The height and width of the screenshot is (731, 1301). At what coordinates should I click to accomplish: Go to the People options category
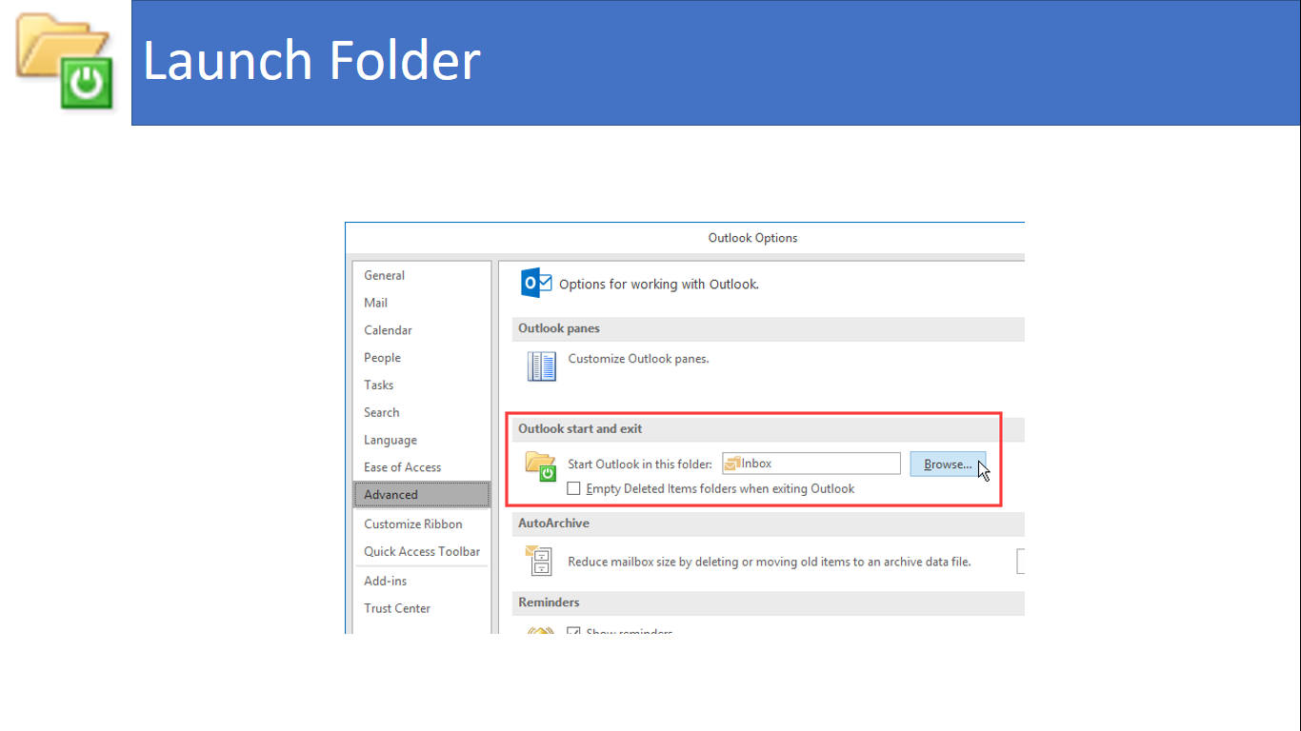[x=421, y=358]
